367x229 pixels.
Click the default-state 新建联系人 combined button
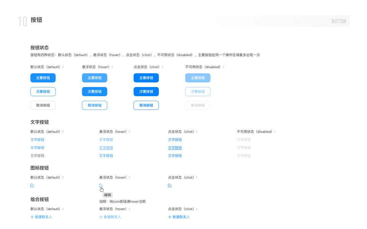(41, 217)
